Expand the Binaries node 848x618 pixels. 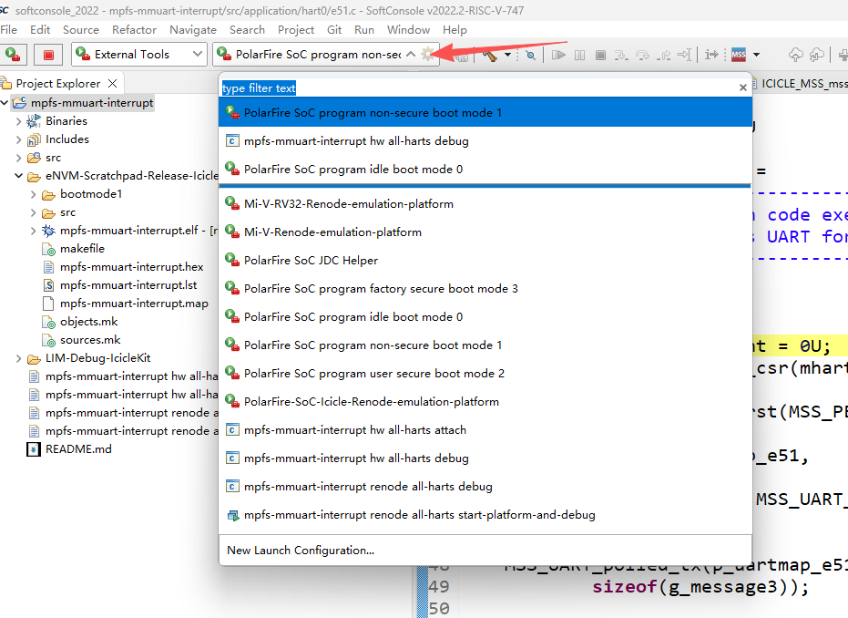pos(19,121)
